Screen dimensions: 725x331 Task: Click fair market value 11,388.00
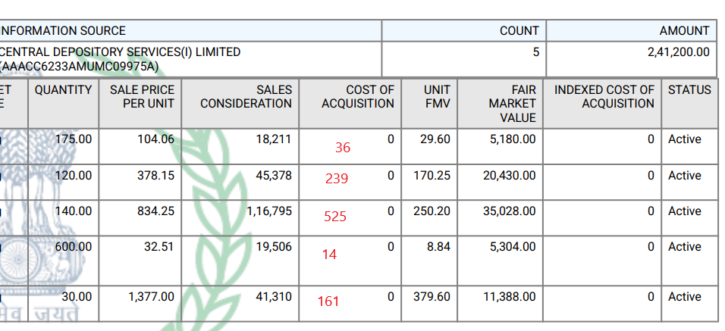pyautogui.click(x=509, y=297)
